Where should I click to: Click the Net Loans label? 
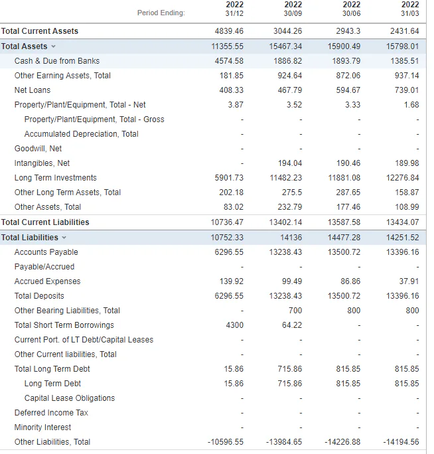(x=33, y=90)
